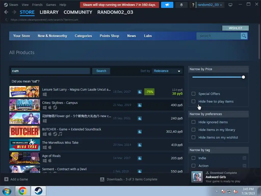Image resolution: width=261 pixels, height=196 pixels.
Task: Check Hide ignored items
Action: tap(193, 122)
